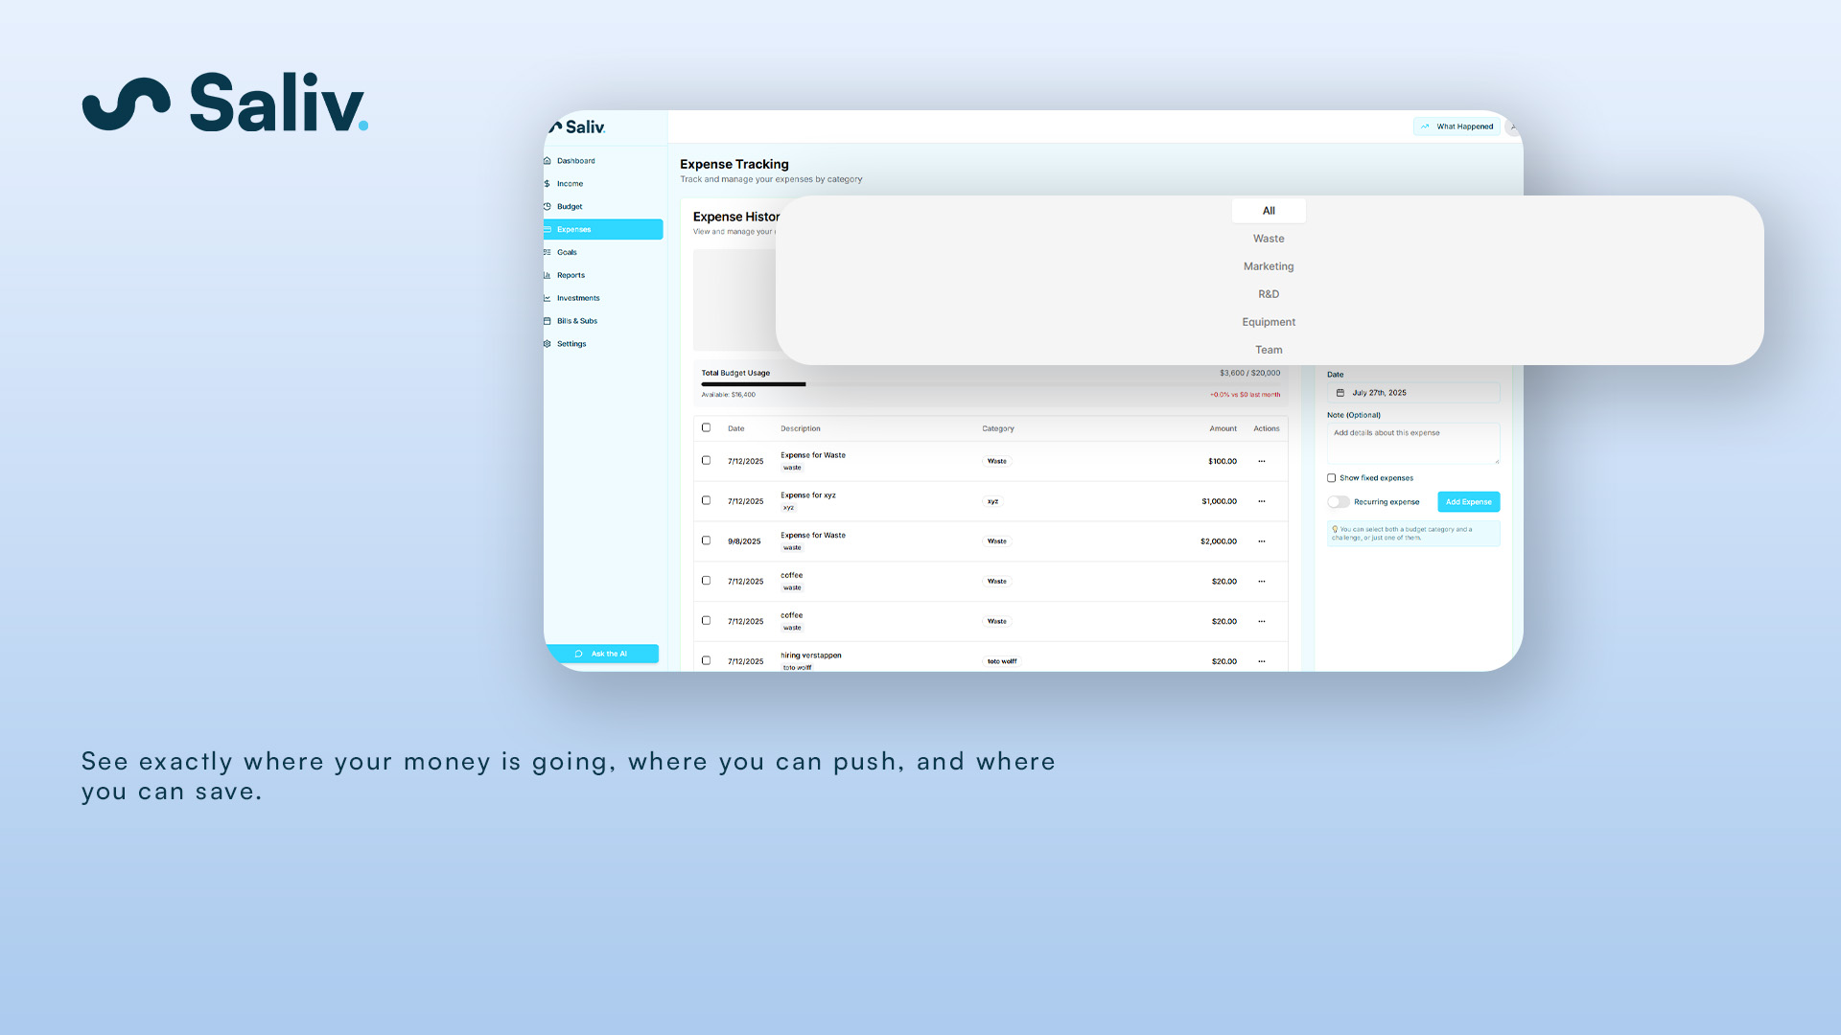Viewport: 1841px width, 1035px height.
Task: Click the Category column header
Action: click(x=997, y=429)
